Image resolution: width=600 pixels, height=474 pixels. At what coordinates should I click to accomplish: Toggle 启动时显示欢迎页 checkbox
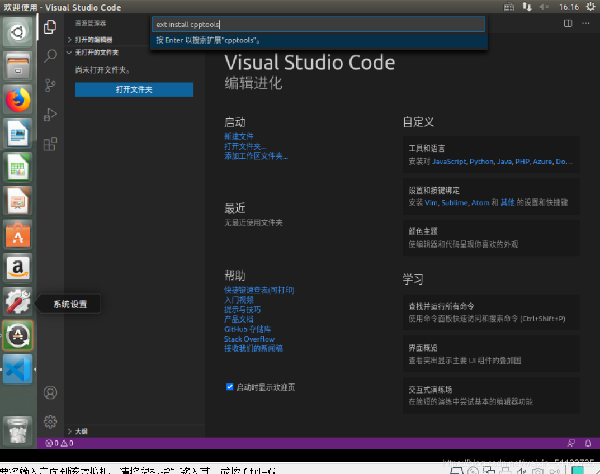pos(230,387)
